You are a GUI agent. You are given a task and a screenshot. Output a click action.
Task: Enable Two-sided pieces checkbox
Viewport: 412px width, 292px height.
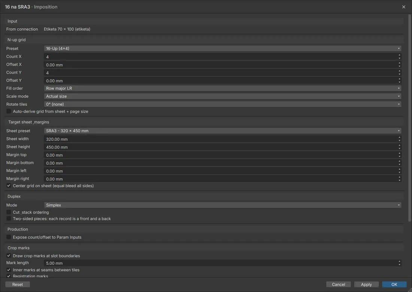tap(9, 219)
